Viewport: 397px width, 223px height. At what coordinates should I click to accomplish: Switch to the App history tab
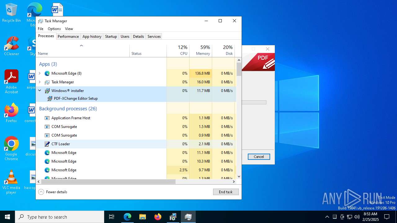tap(92, 37)
